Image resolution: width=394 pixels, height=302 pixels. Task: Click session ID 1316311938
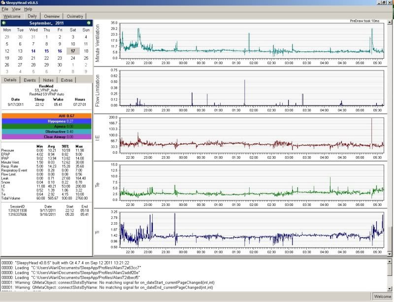point(18,210)
